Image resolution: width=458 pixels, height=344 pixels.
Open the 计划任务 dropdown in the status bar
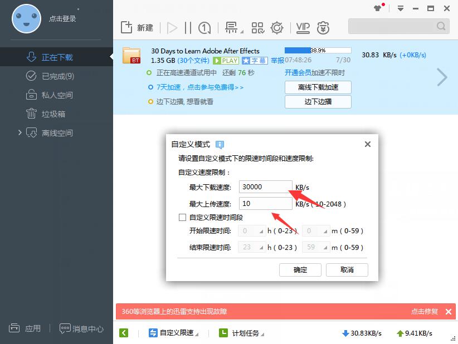pos(242,333)
